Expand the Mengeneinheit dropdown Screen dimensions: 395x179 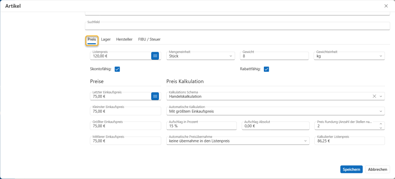231,56
